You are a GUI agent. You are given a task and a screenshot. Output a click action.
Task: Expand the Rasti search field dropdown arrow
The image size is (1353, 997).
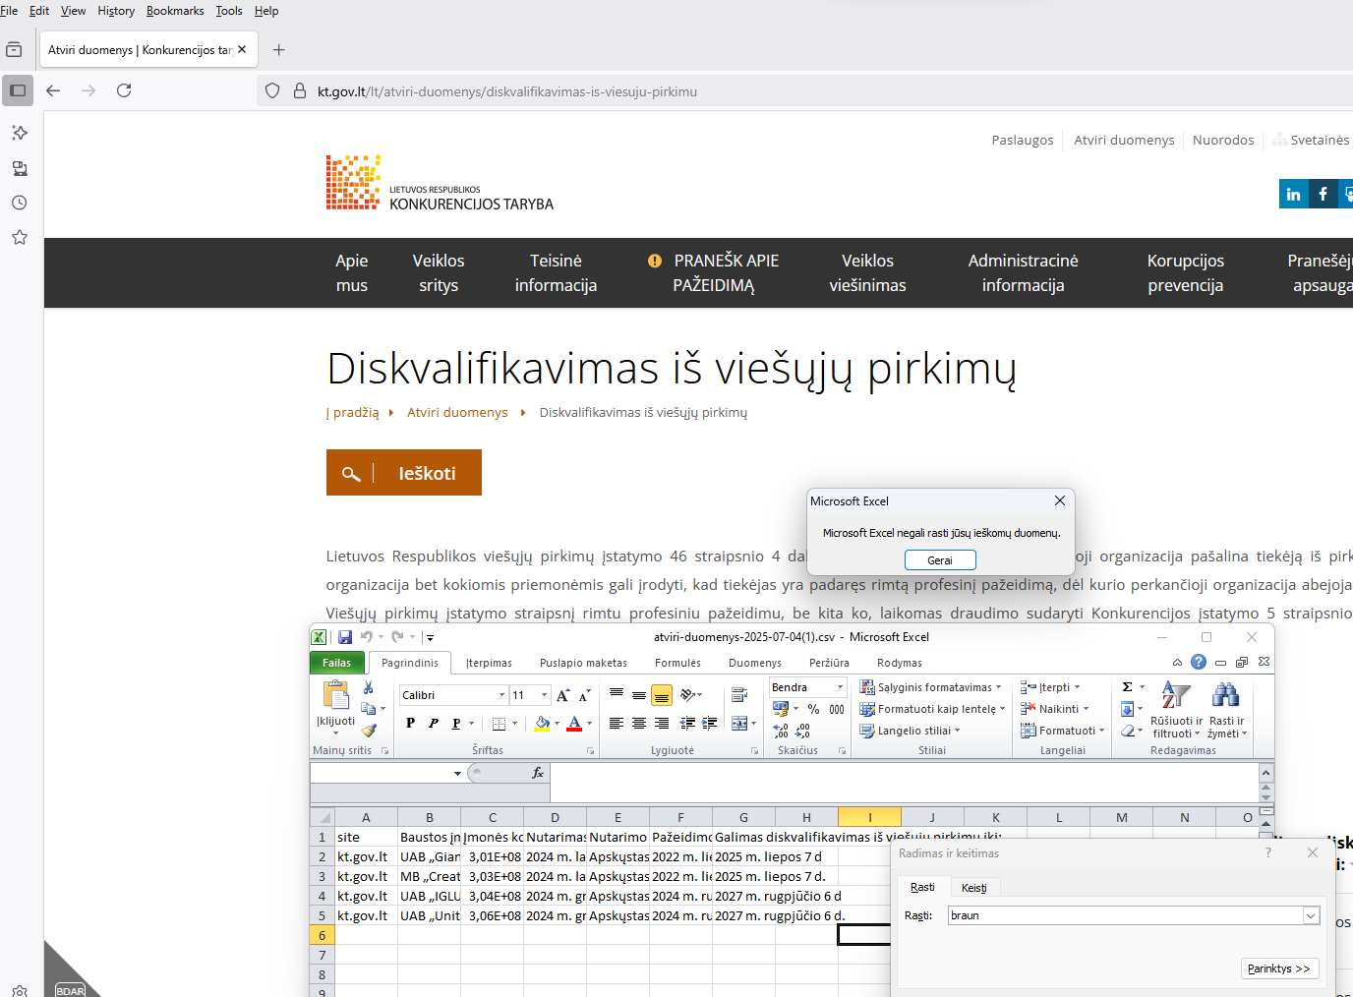tap(1311, 915)
